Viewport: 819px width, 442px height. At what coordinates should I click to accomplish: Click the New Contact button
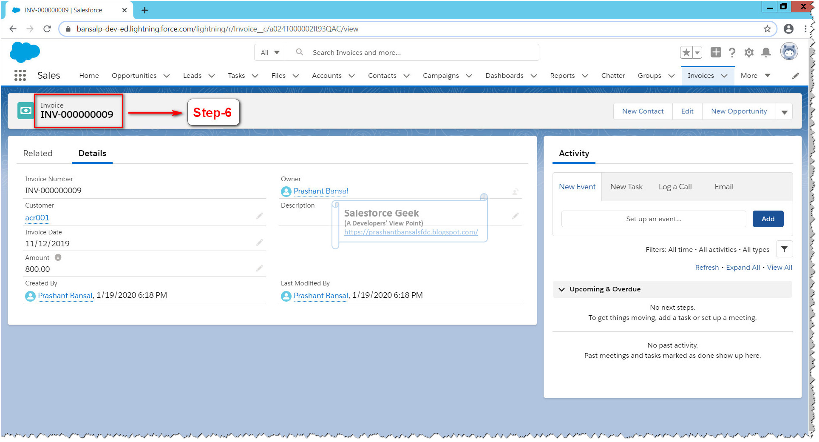tap(642, 111)
